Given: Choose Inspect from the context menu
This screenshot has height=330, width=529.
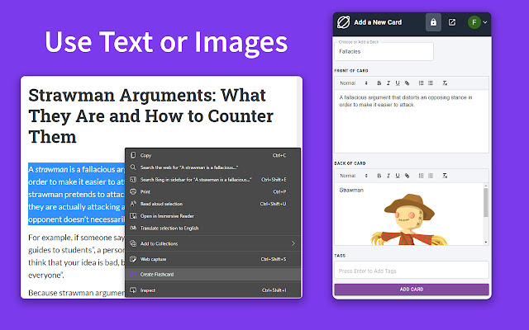Looking at the screenshot, I should click(212, 290).
